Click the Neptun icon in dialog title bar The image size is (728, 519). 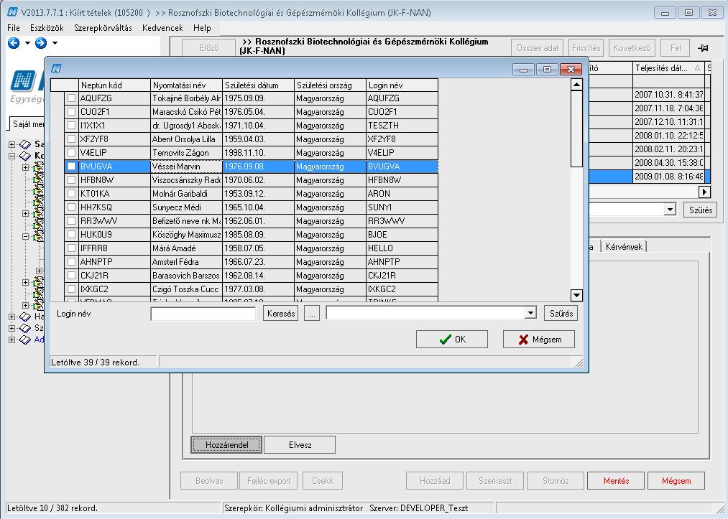(x=56, y=69)
